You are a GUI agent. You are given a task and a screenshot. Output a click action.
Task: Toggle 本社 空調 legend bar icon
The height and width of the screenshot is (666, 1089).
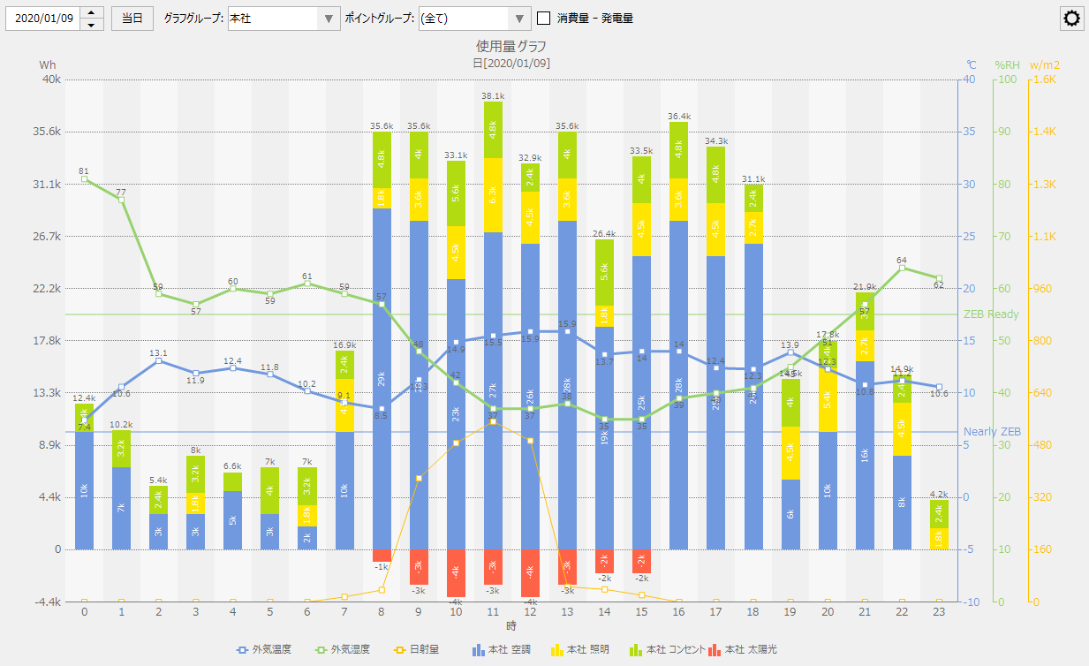pyautogui.click(x=479, y=650)
